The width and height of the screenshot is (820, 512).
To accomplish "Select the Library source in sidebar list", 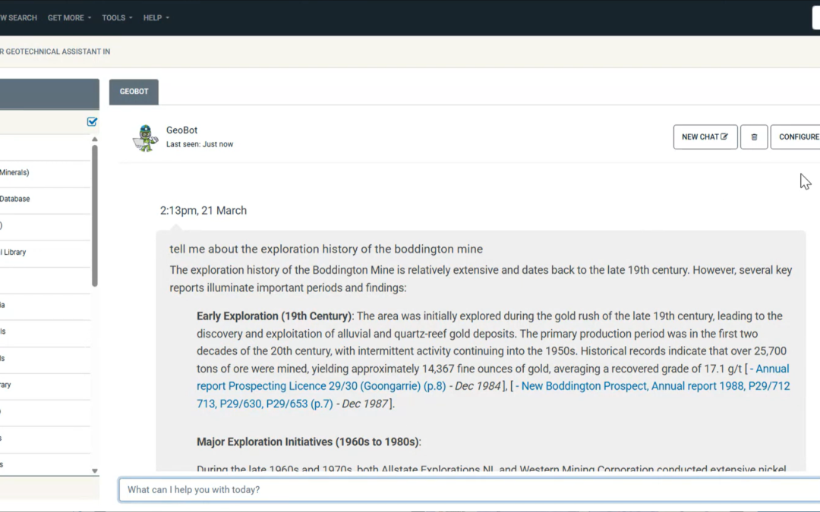I will click(x=14, y=253).
